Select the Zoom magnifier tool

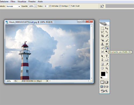click(107, 68)
